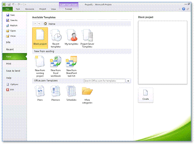The image size is (195, 145).
Task: Click the template navigation back arrow
Action: (35, 24)
